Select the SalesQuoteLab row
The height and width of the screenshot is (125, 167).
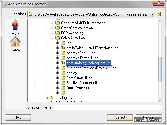click(73, 38)
